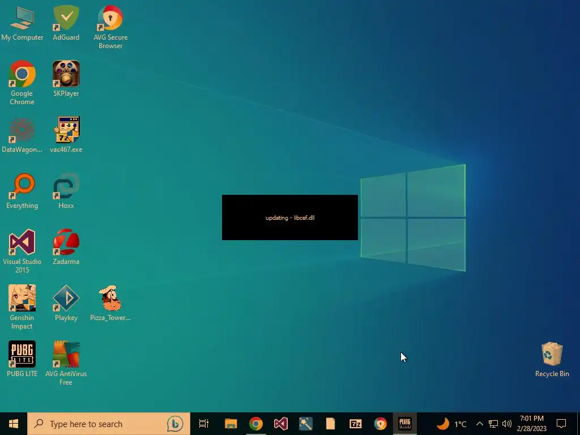Click the Visual Studio 2015 desktop shortcut
This screenshot has width=580, height=435.
tap(22, 251)
